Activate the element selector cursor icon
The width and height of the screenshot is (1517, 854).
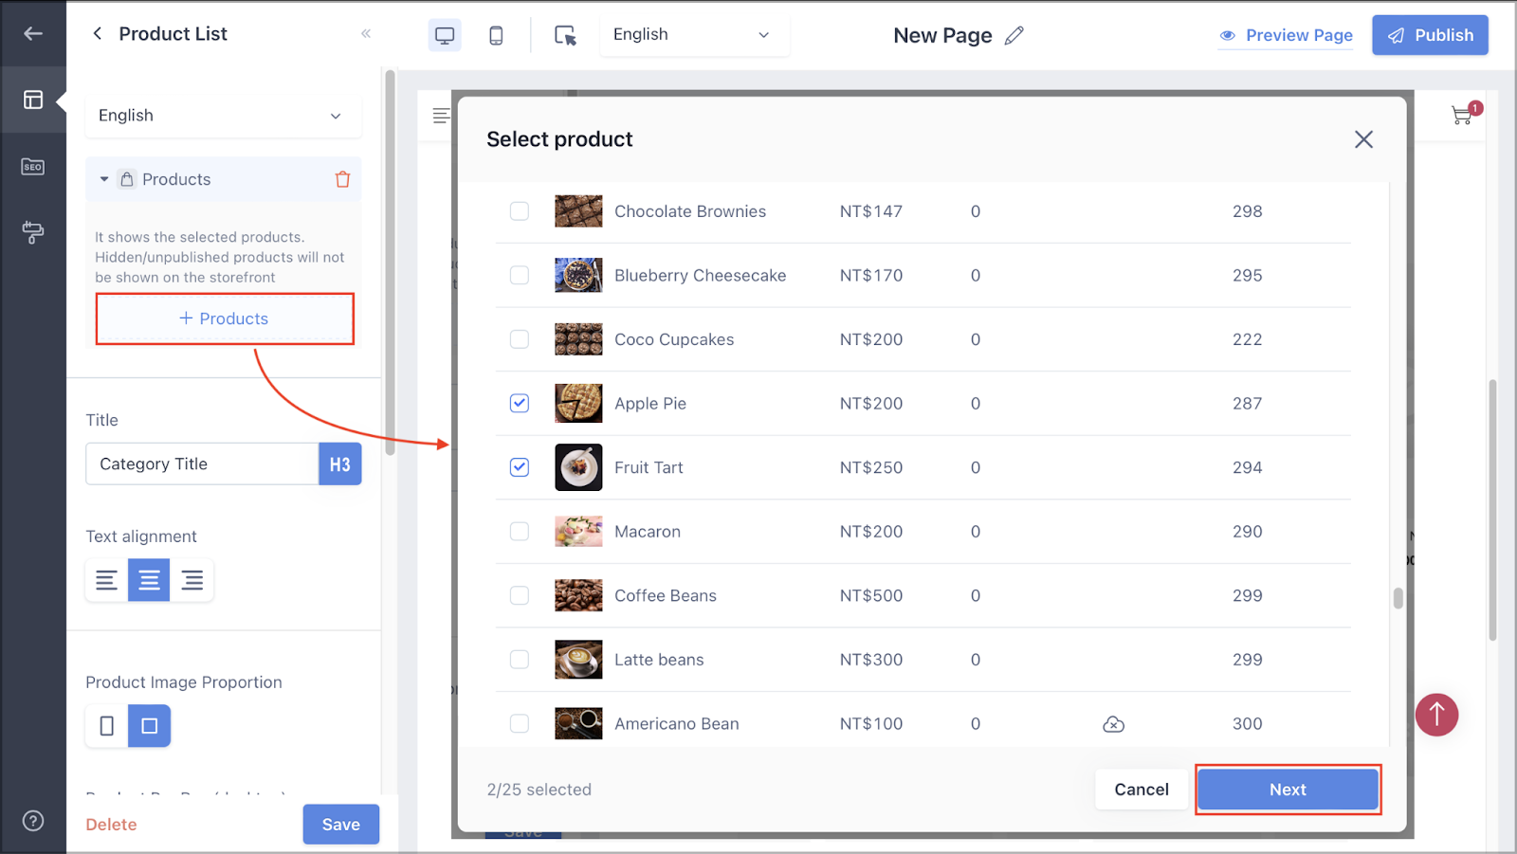point(565,35)
